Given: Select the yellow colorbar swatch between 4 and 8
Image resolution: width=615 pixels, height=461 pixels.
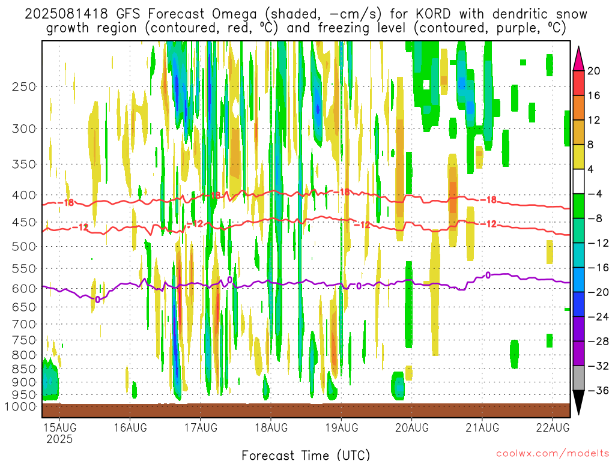Looking at the screenshot, I should point(578,157).
